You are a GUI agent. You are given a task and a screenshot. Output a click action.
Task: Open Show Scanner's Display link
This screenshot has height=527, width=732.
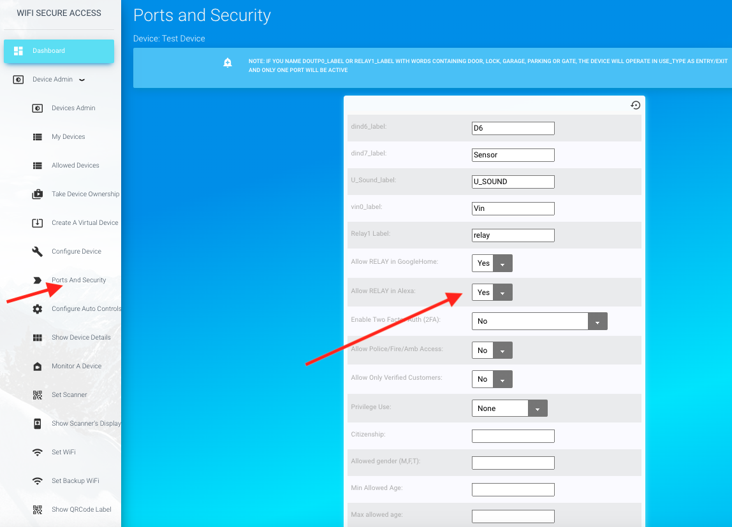point(86,424)
